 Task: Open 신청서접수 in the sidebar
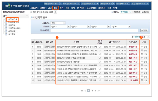[x=13, y=19]
